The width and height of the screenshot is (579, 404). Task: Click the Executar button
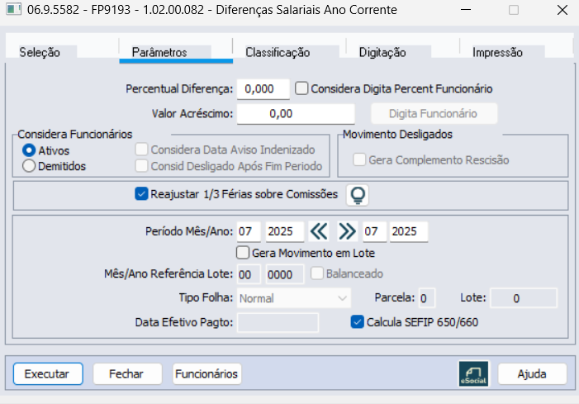point(48,373)
